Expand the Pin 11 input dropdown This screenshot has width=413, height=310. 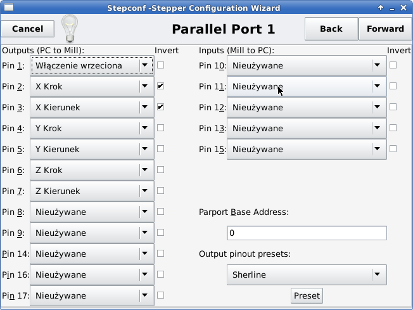307,86
